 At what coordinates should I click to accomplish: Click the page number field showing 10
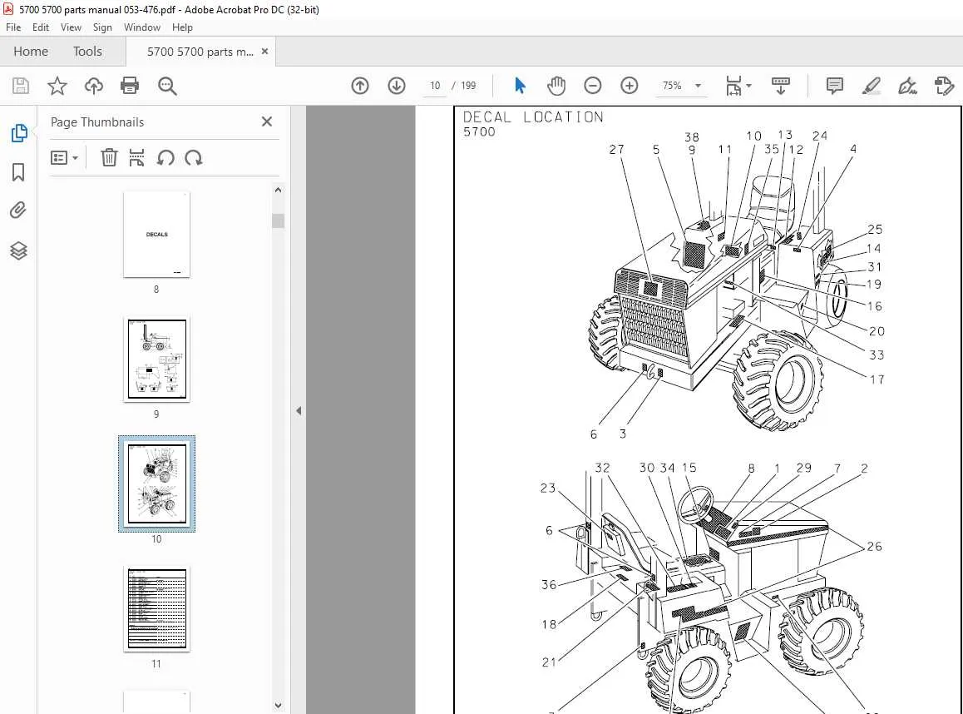point(435,86)
